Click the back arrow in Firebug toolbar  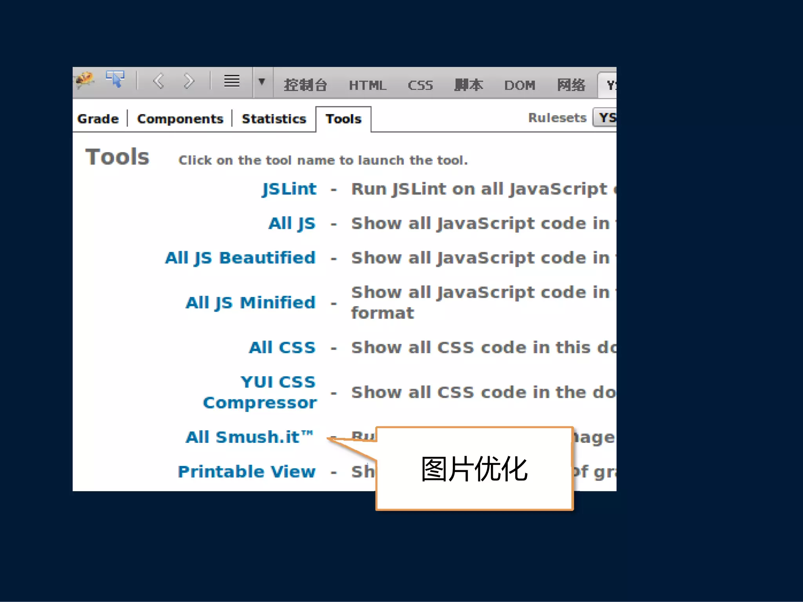click(159, 81)
